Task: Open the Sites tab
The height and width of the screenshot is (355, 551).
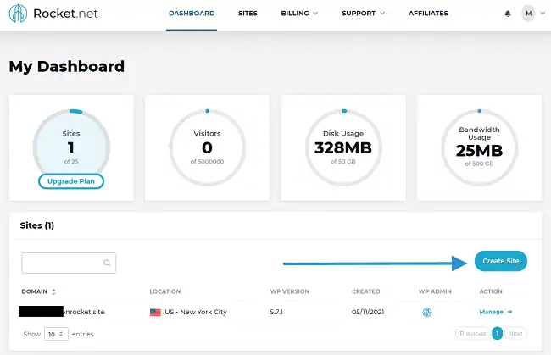Action: (x=248, y=14)
